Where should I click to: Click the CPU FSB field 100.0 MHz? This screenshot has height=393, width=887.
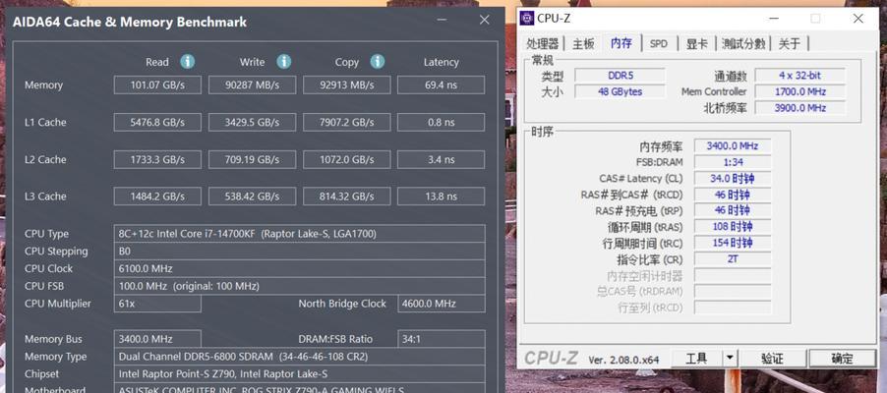299,286
